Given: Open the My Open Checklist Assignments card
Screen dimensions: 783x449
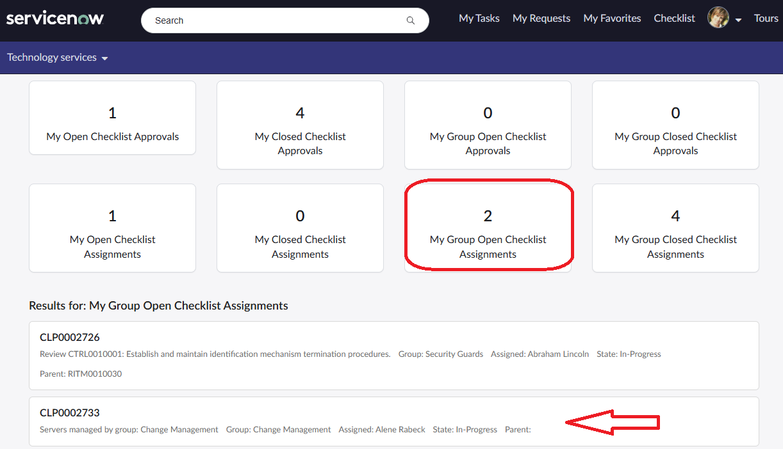Looking at the screenshot, I should [112, 228].
